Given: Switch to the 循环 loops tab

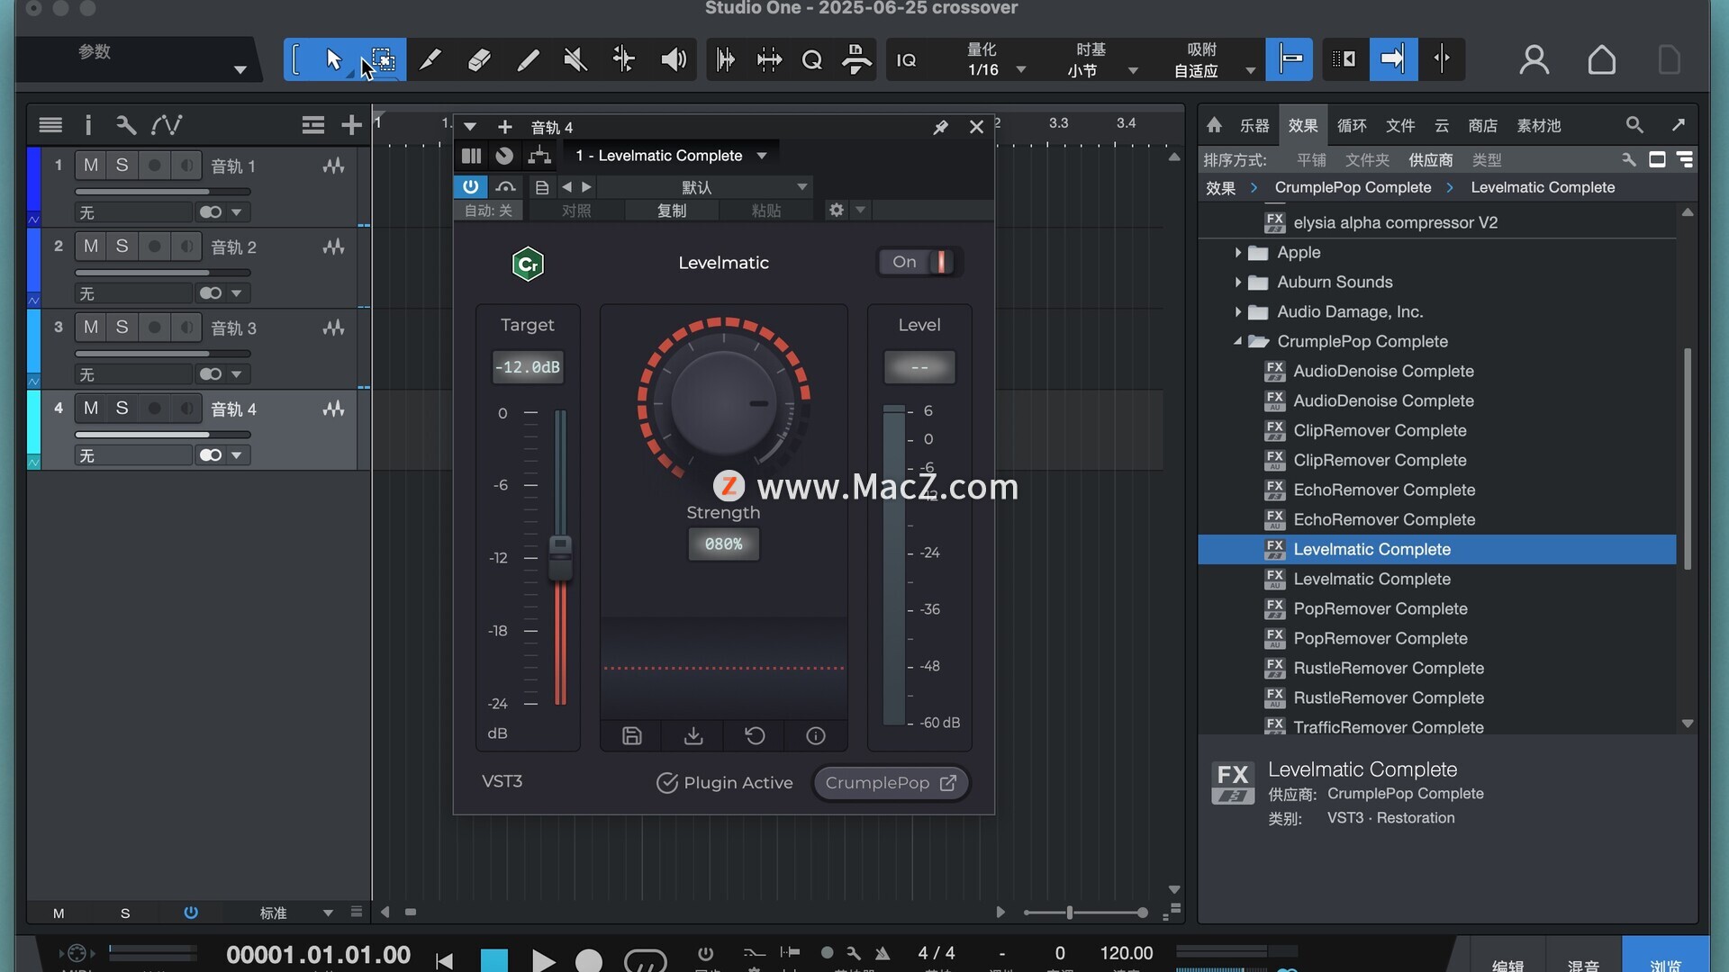Looking at the screenshot, I should click(1352, 125).
